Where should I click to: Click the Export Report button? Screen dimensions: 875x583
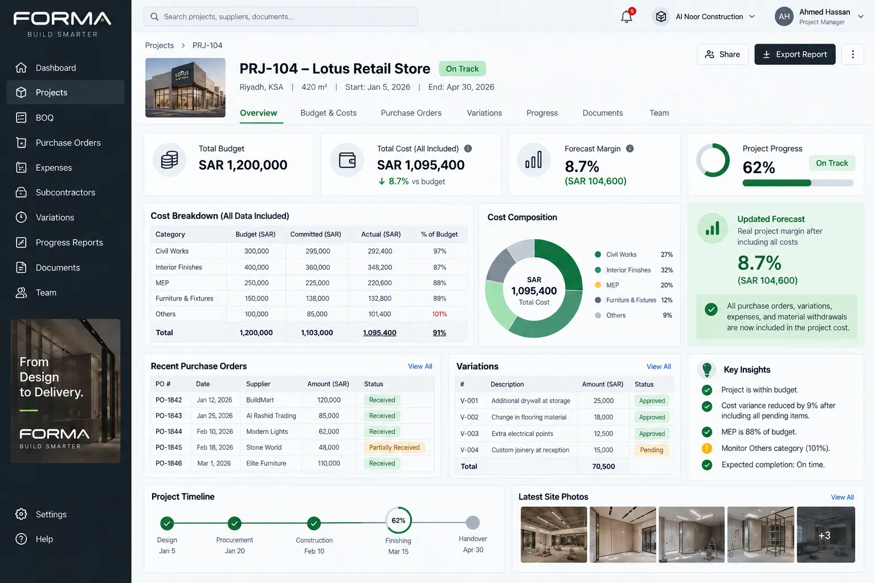click(x=795, y=54)
